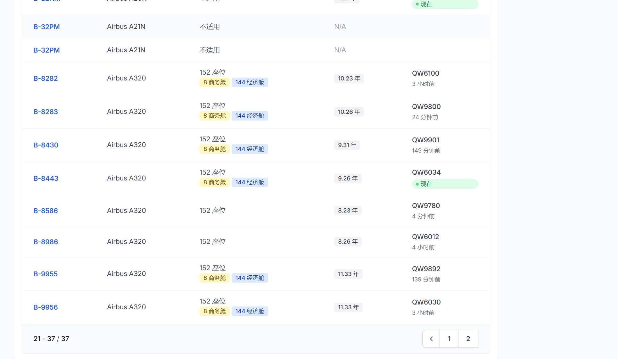Open B-8443 aircraft page
618x359 pixels.
[x=46, y=179]
